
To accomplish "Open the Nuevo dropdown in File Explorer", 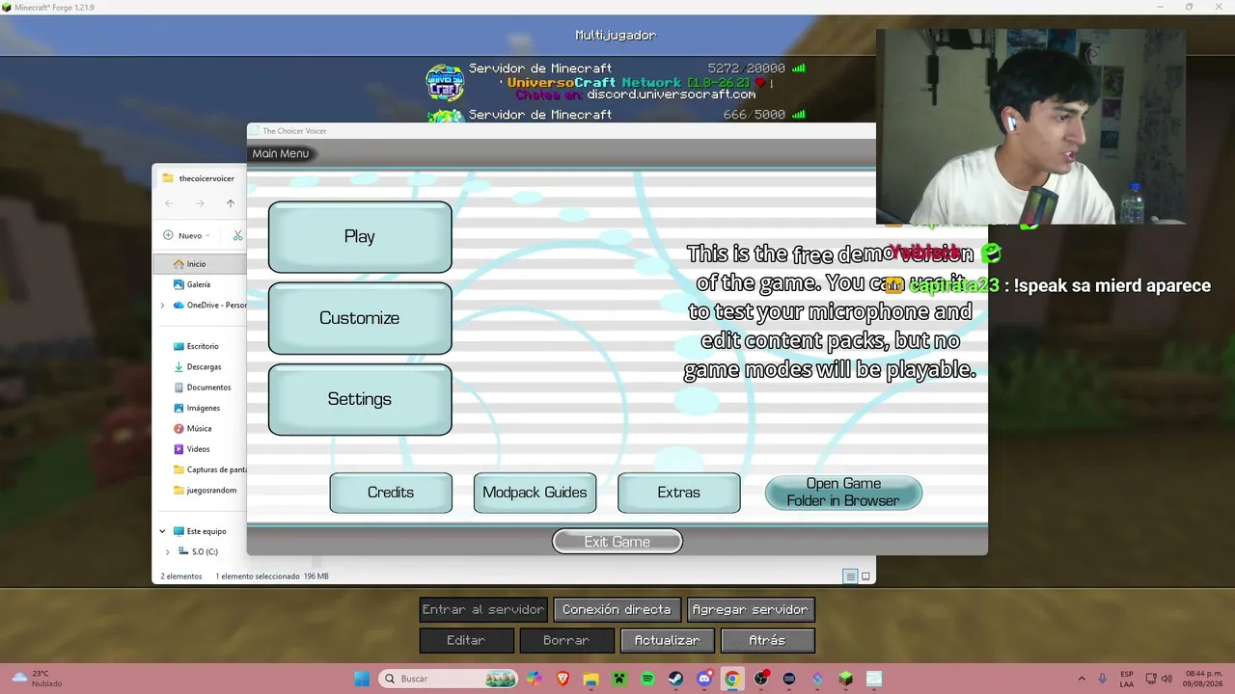I will tap(187, 235).
